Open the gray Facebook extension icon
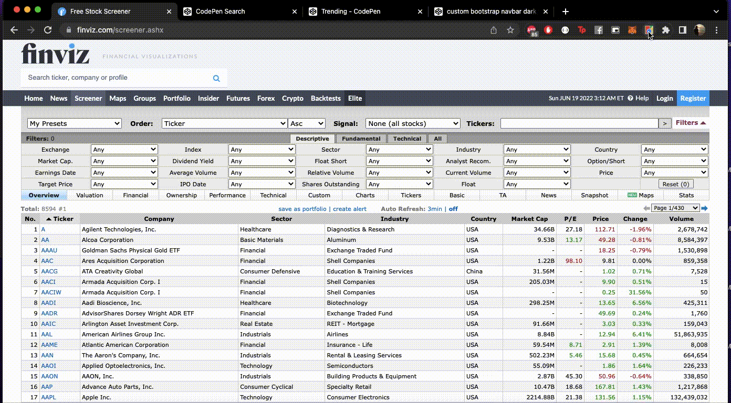The height and width of the screenshot is (403, 731). (x=599, y=30)
